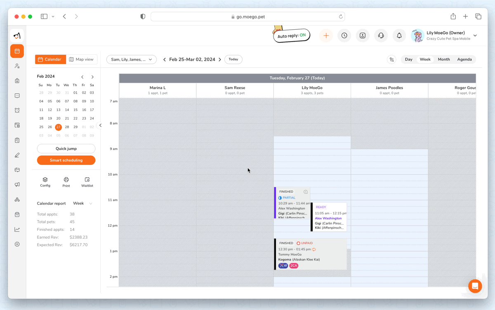Open the online booking sidebar icon

click(x=17, y=125)
